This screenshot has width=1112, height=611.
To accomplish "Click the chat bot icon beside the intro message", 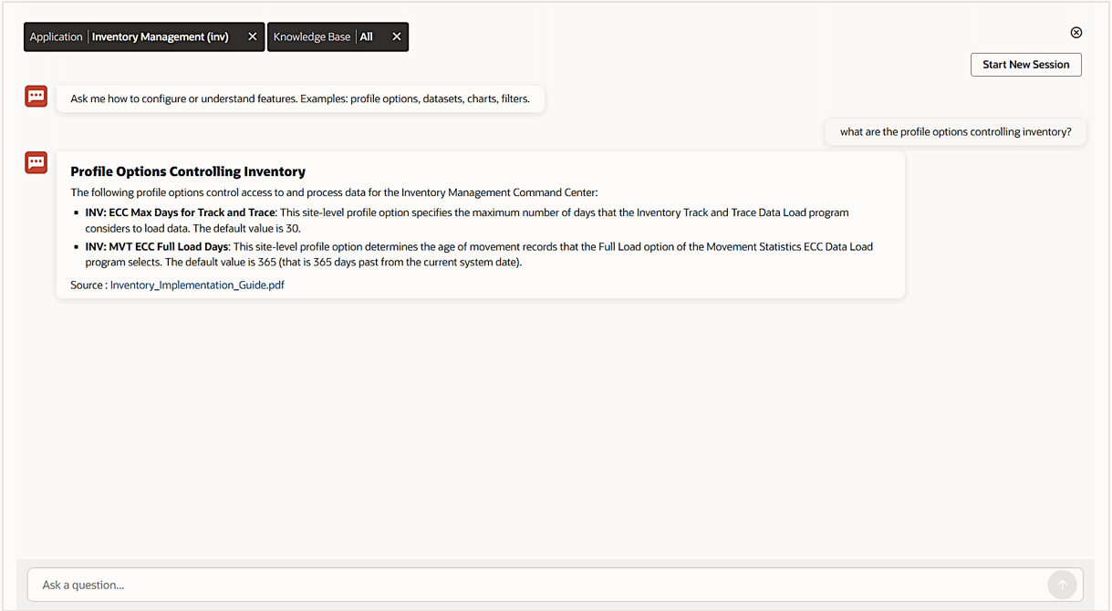I will coord(36,96).
